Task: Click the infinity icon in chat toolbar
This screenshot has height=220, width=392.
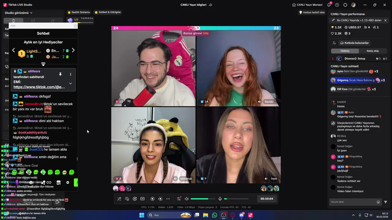Action: [49, 182]
